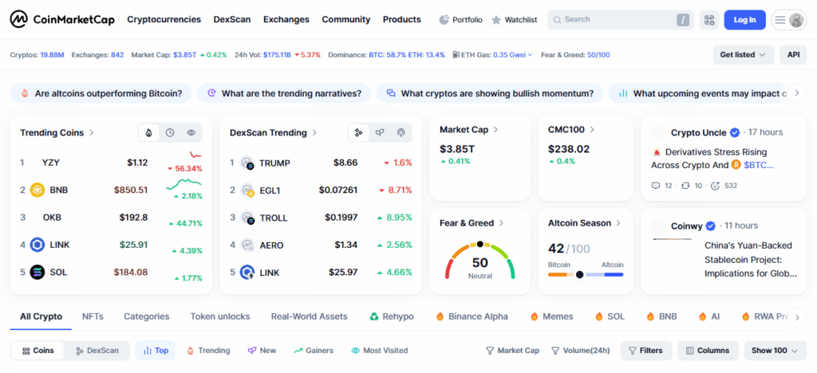Select the clock recent toggle in Trending Coins

[x=170, y=132]
